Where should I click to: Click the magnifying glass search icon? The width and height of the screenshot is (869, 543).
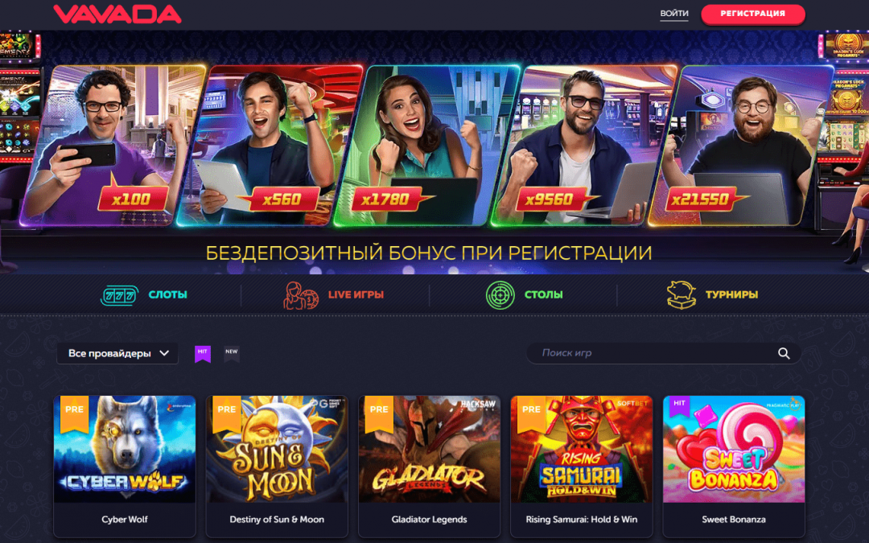[x=784, y=353]
